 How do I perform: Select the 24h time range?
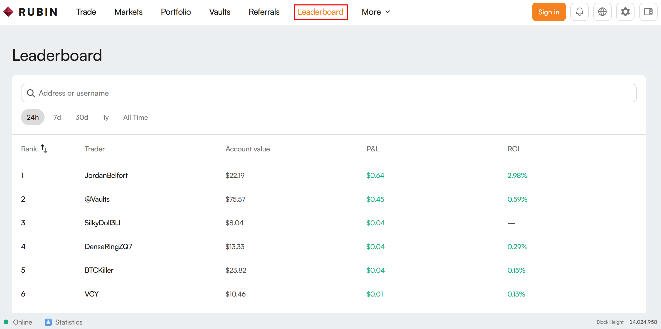pos(33,117)
